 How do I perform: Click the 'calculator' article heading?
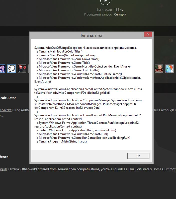point(8,98)
